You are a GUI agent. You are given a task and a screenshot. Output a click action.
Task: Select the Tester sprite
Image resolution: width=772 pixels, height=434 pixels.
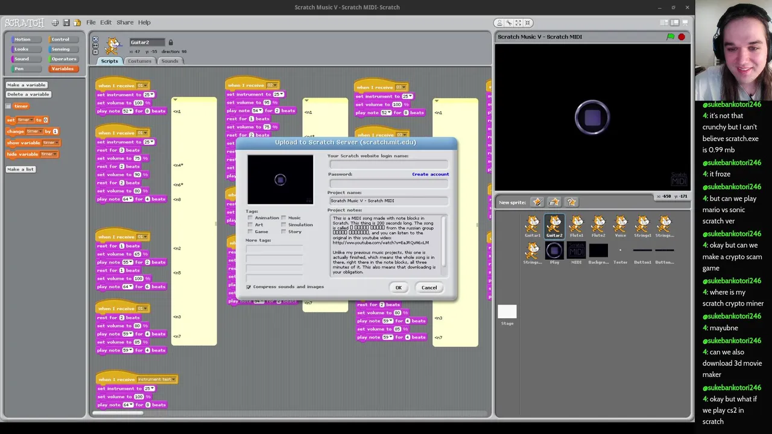(621, 253)
